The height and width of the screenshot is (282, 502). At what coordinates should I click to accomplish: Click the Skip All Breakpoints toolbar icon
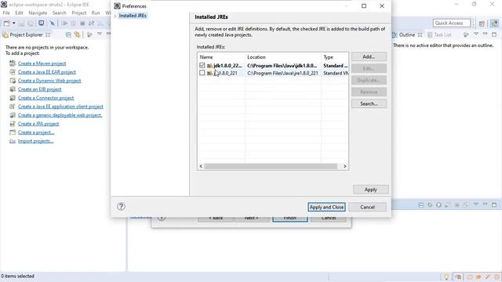(x=53, y=23)
